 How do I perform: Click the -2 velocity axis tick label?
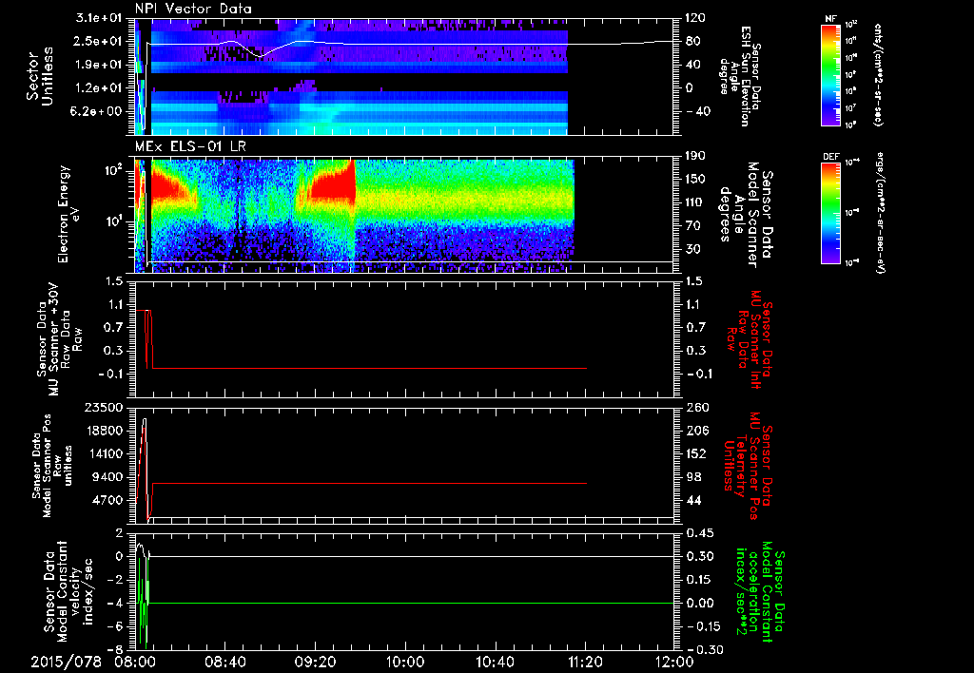coord(115,580)
